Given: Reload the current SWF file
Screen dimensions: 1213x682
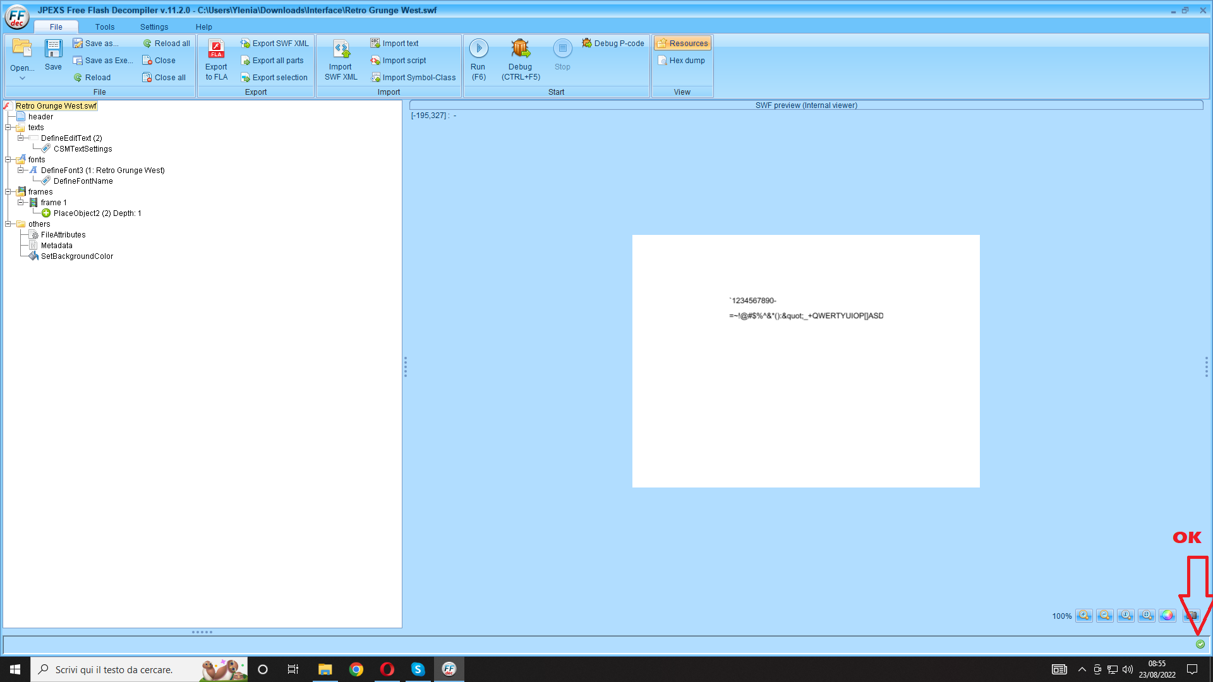Looking at the screenshot, I should click(x=92, y=78).
